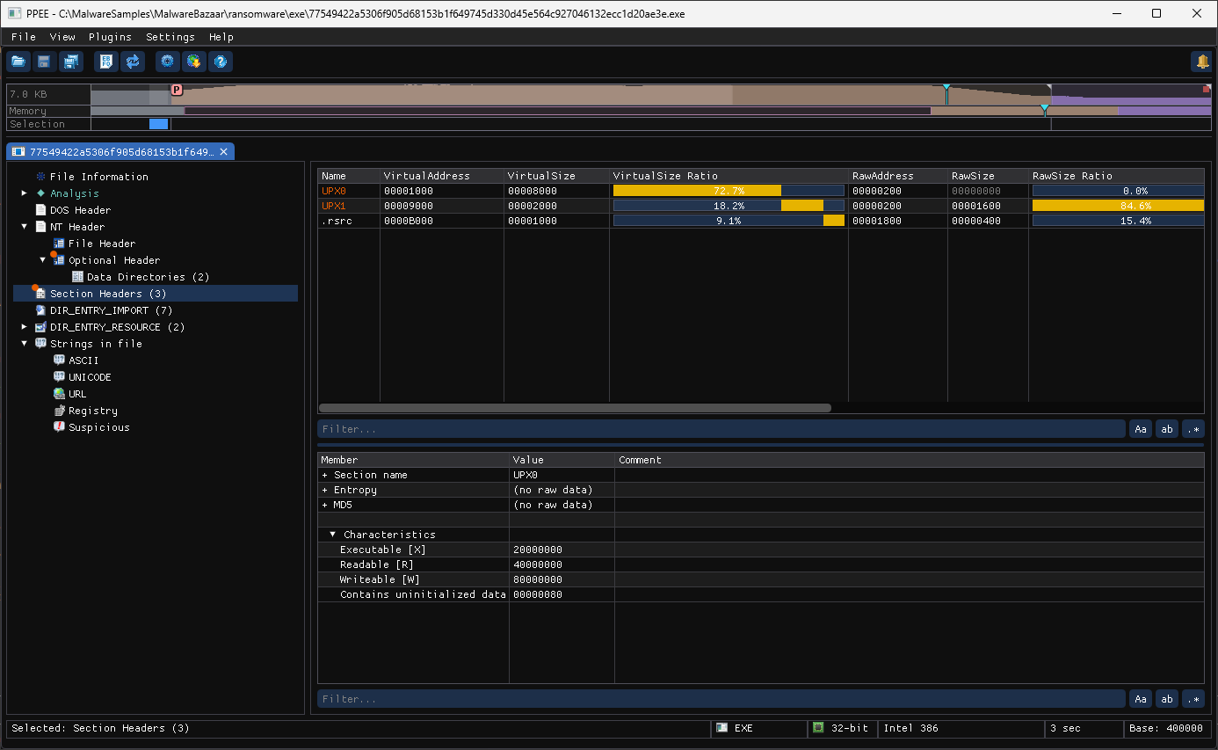The image size is (1218, 750).
Task: Expand the Analysis tree node arrow
Action: [25, 193]
